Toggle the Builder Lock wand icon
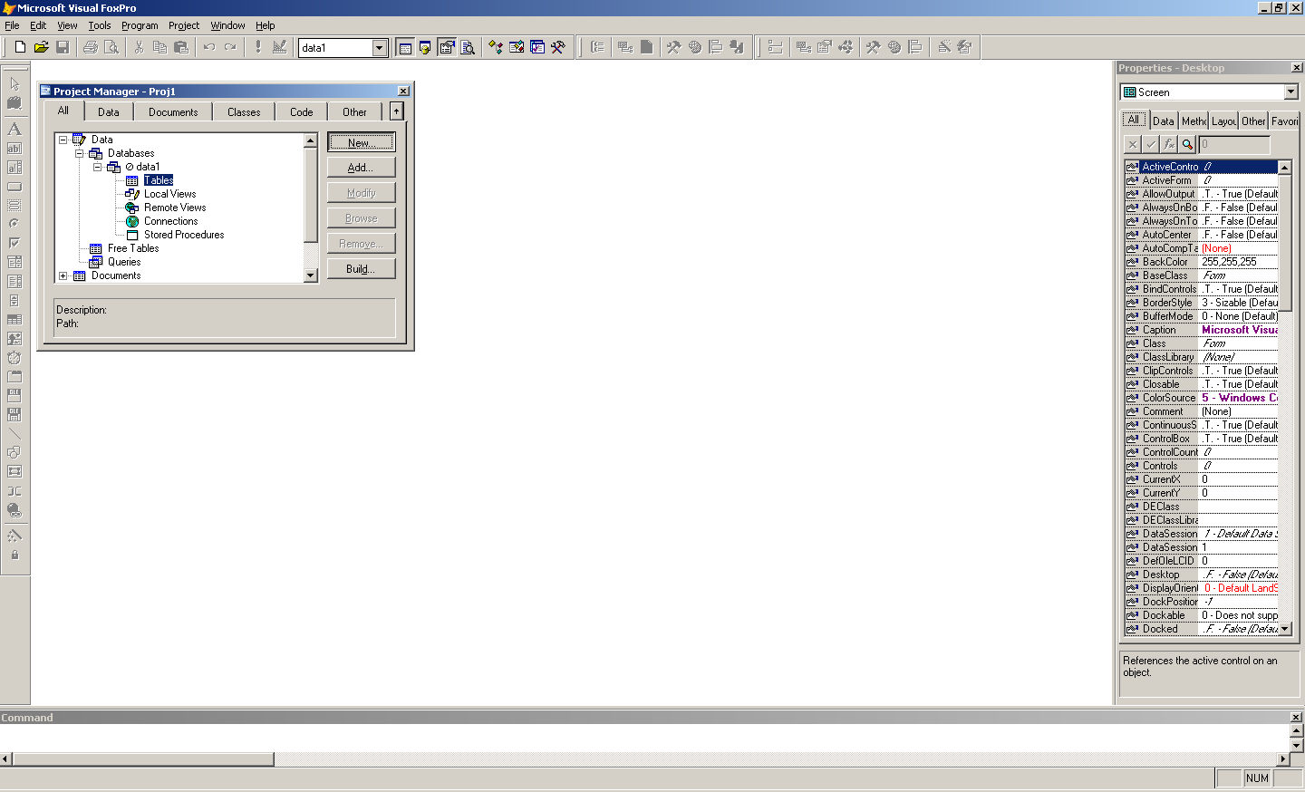Viewport: 1305px width, 792px height. click(14, 536)
